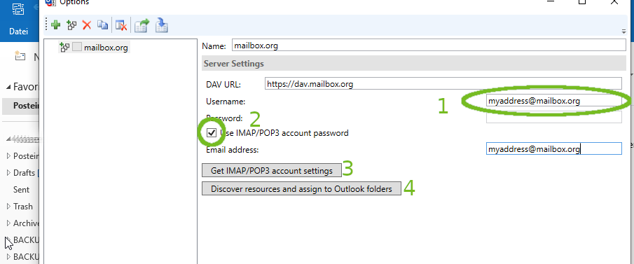Add multiple profiles toolbar icon

pos(71,25)
